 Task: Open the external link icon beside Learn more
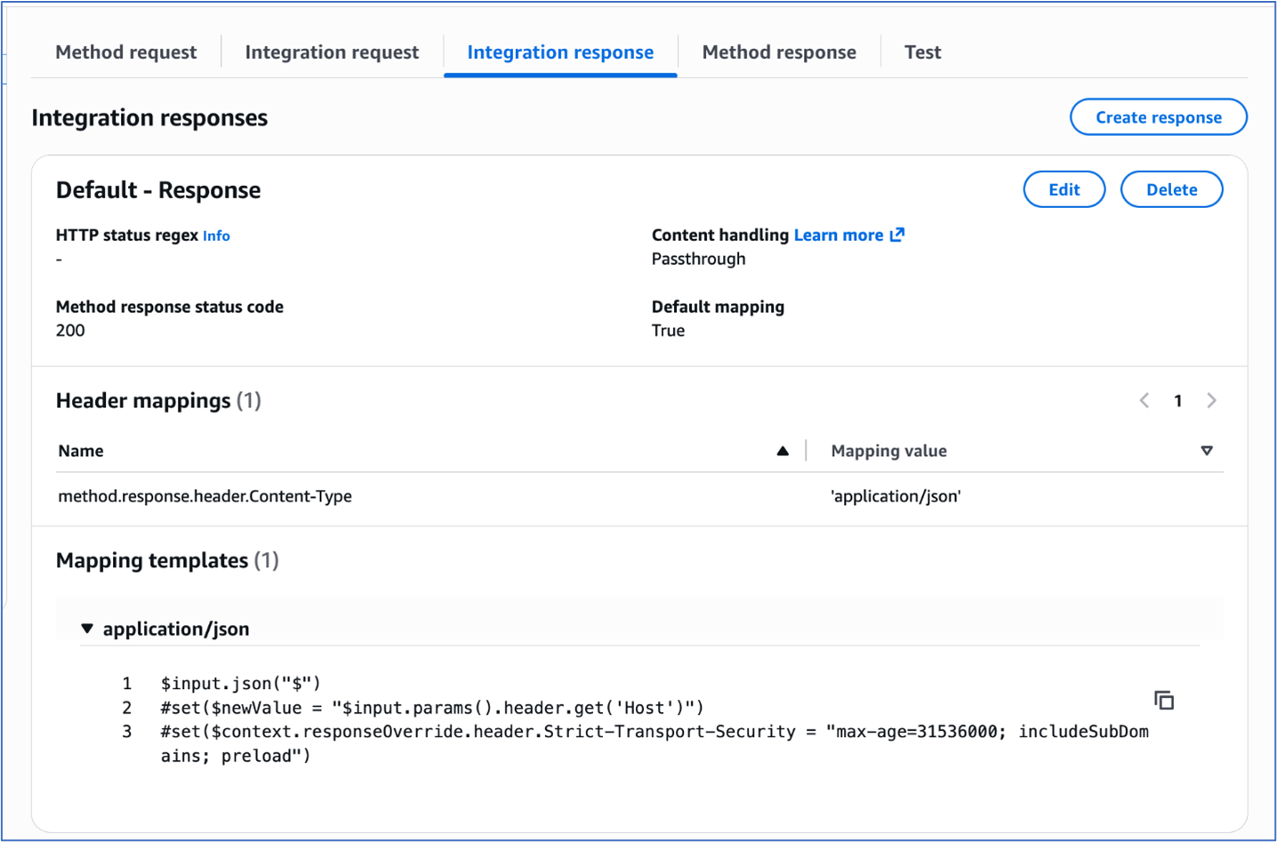click(x=897, y=235)
